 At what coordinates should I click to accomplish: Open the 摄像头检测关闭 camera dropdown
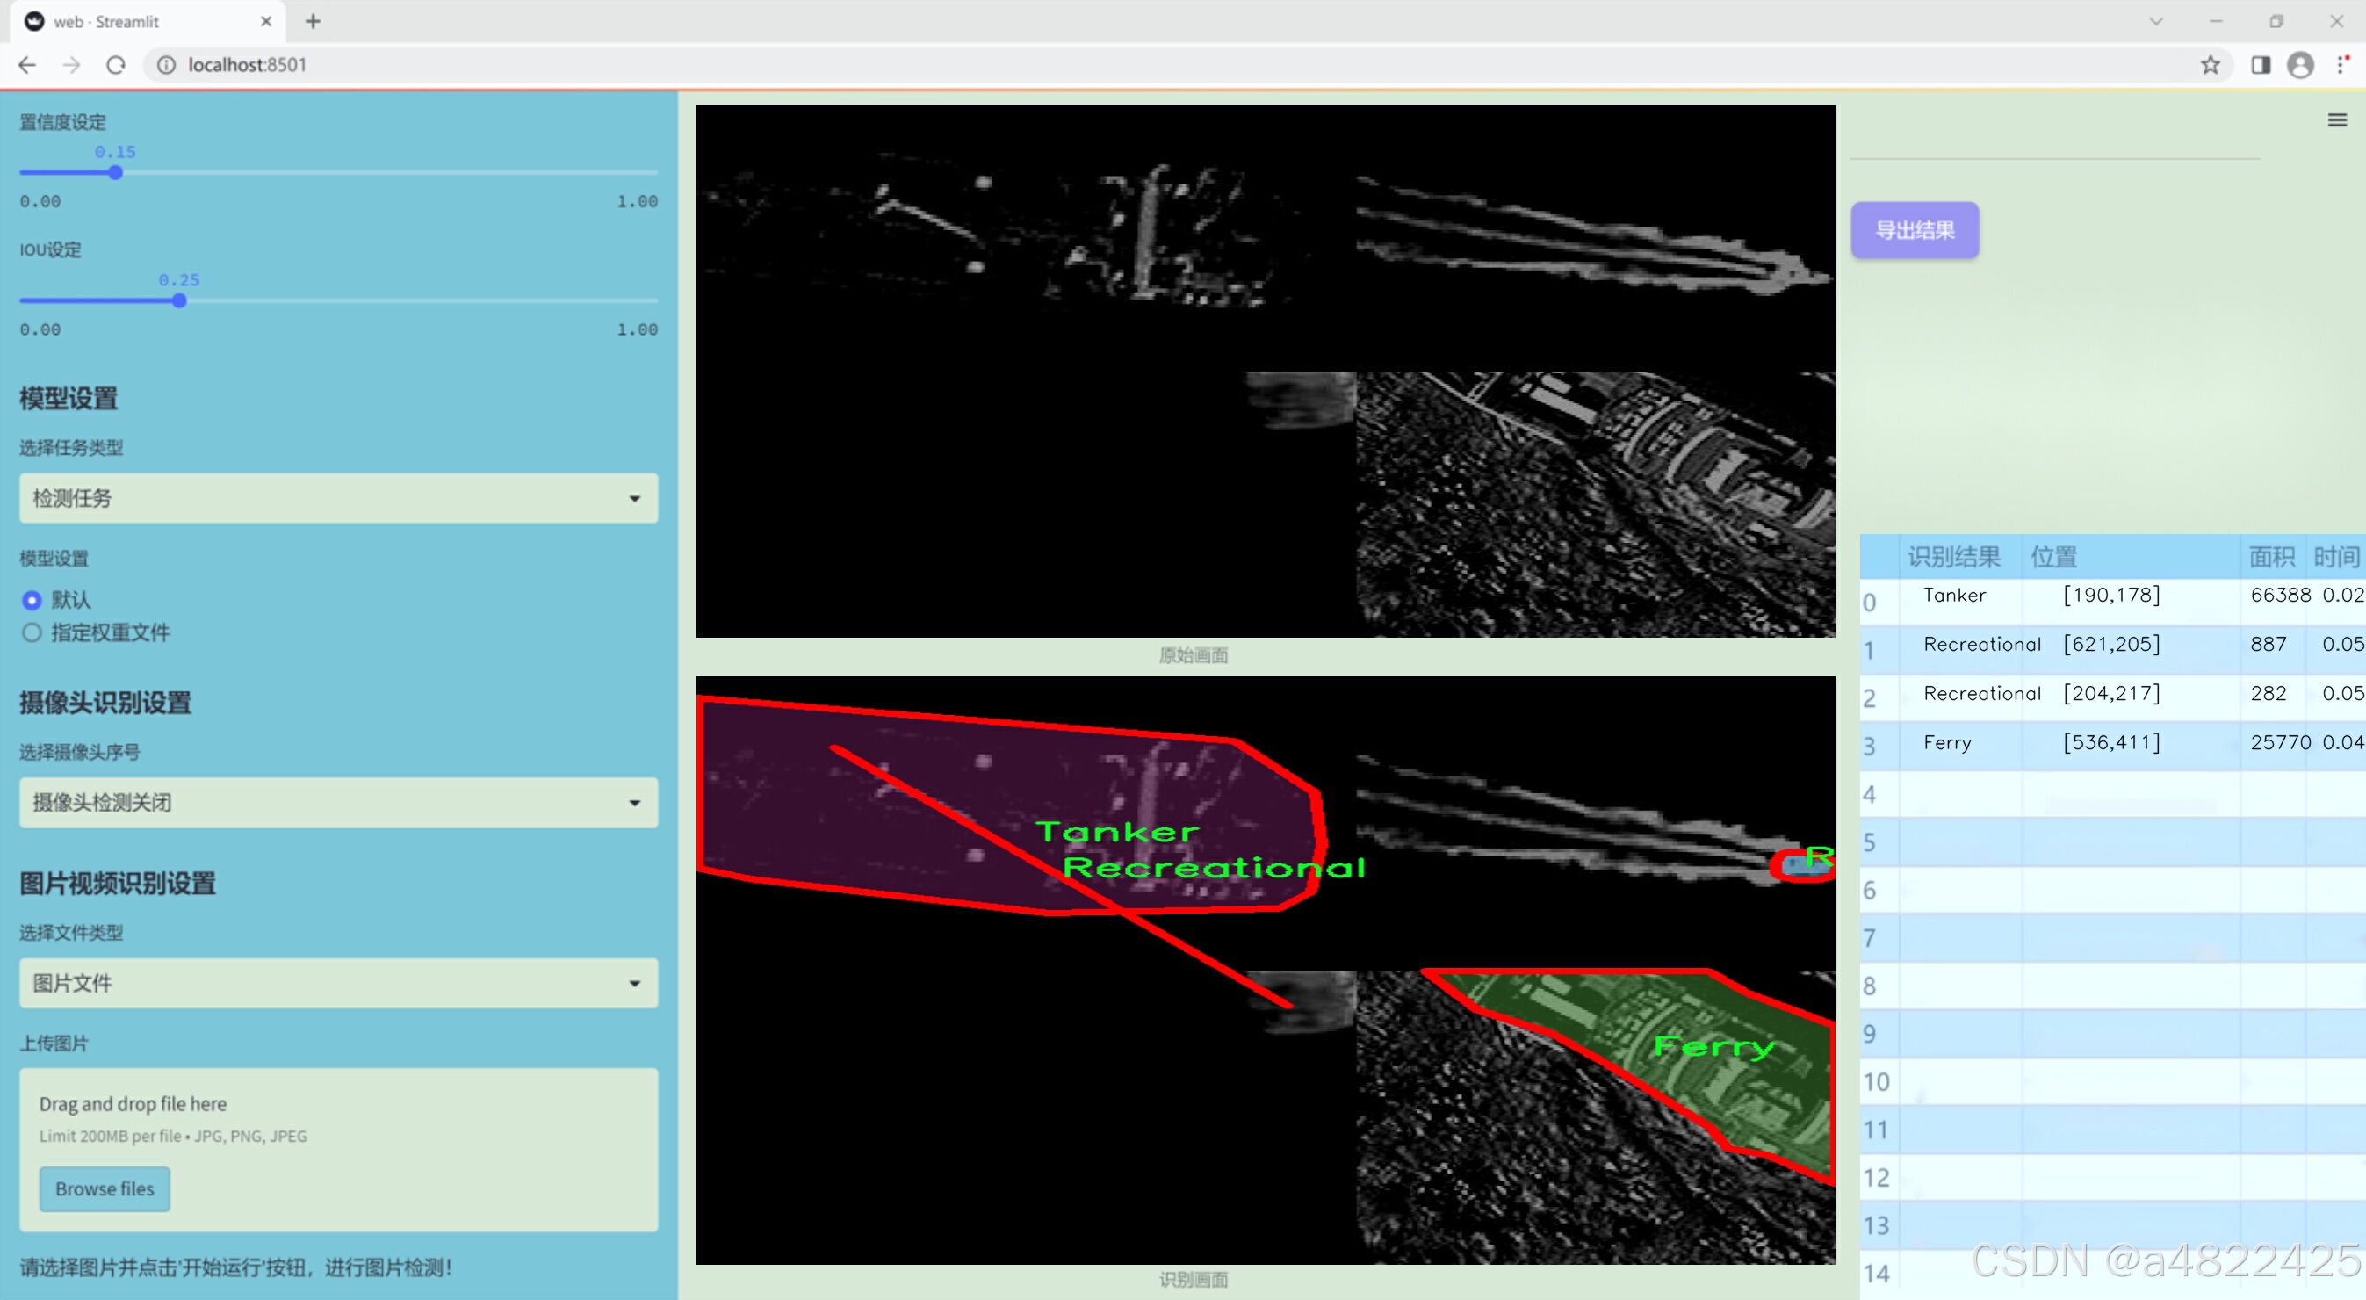[338, 802]
